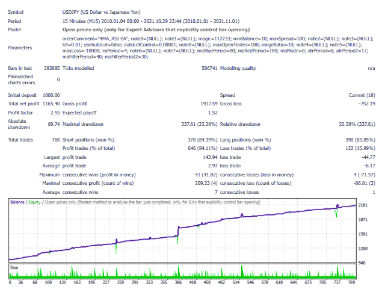Screen dimensions: 385x289
Task: Click the Bars in test value 293895
Action: point(52,68)
